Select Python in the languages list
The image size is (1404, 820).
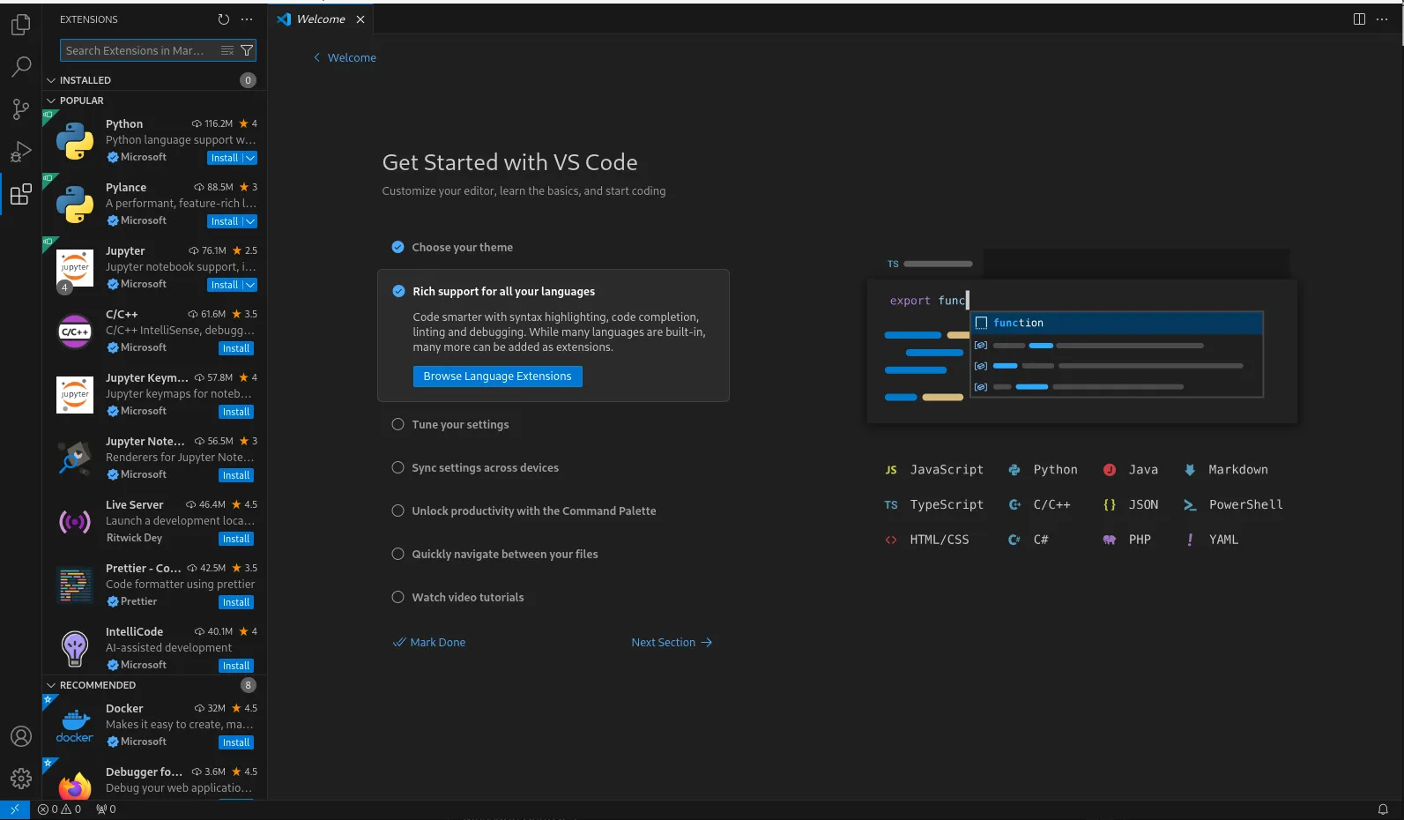pyautogui.click(x=1043, y=470)
